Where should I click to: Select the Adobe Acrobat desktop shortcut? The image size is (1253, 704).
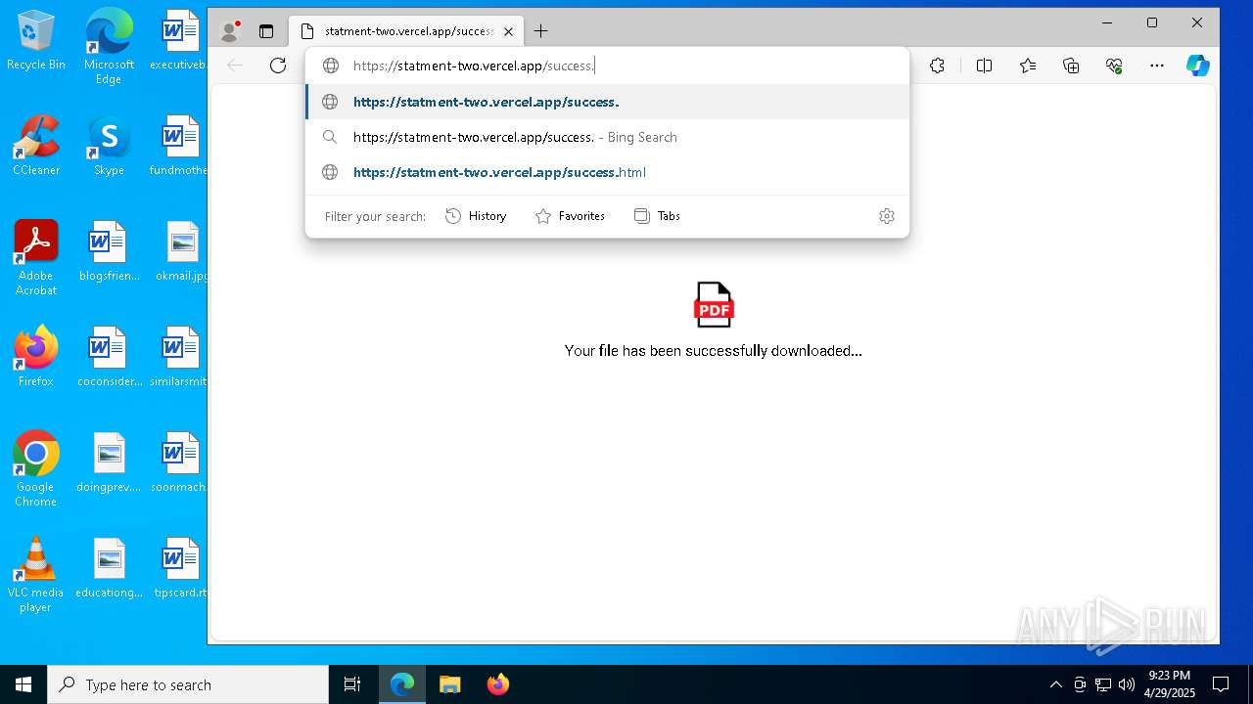(x=36, y=258)
